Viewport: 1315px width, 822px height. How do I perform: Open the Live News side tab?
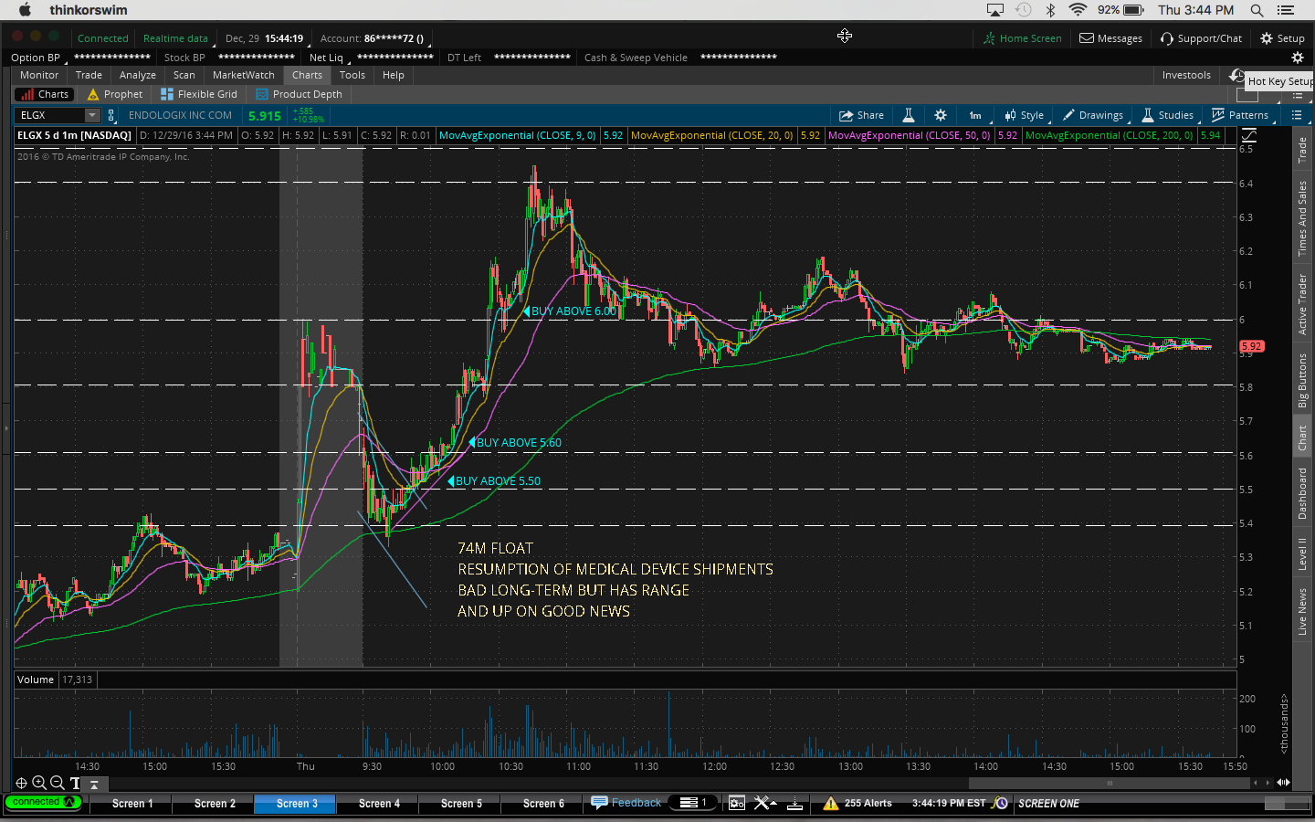[1302, 611]
